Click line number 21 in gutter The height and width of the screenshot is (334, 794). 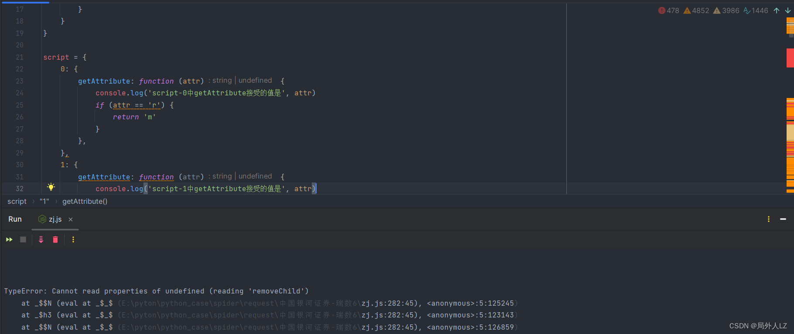pos(20,57)
